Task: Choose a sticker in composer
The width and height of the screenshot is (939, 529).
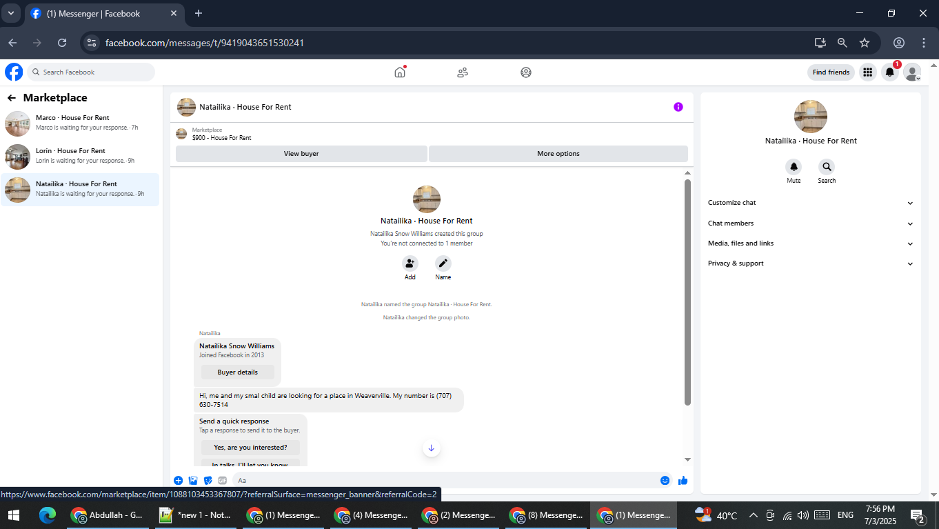Action: coord(208,480)
